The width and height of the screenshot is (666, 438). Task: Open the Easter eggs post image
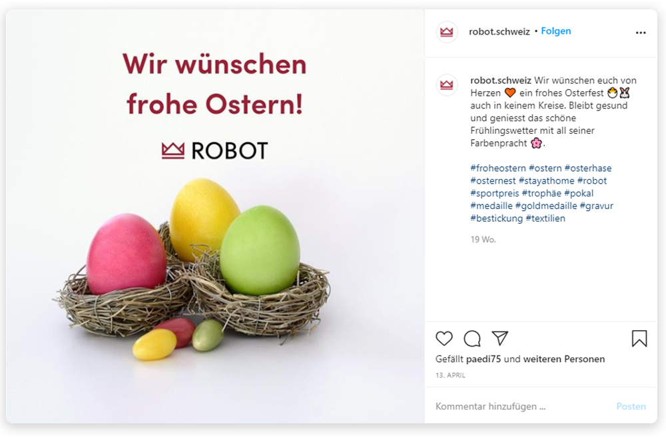tap(215, 216)
